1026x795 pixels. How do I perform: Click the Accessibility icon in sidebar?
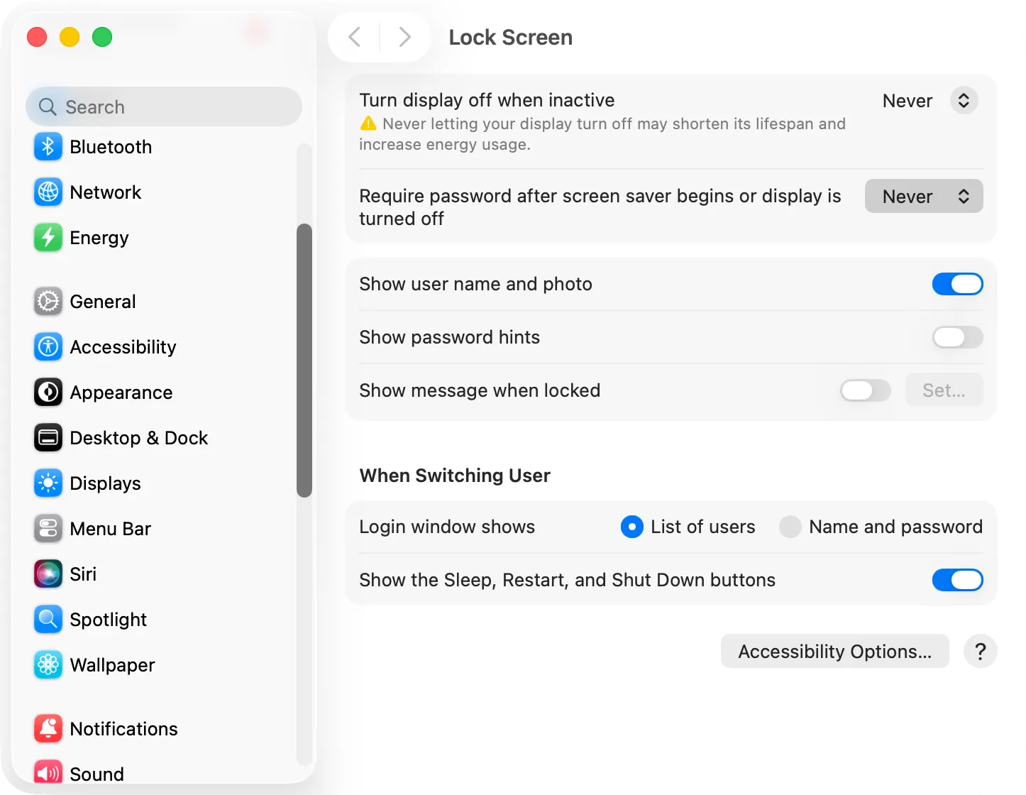(48, 347)
